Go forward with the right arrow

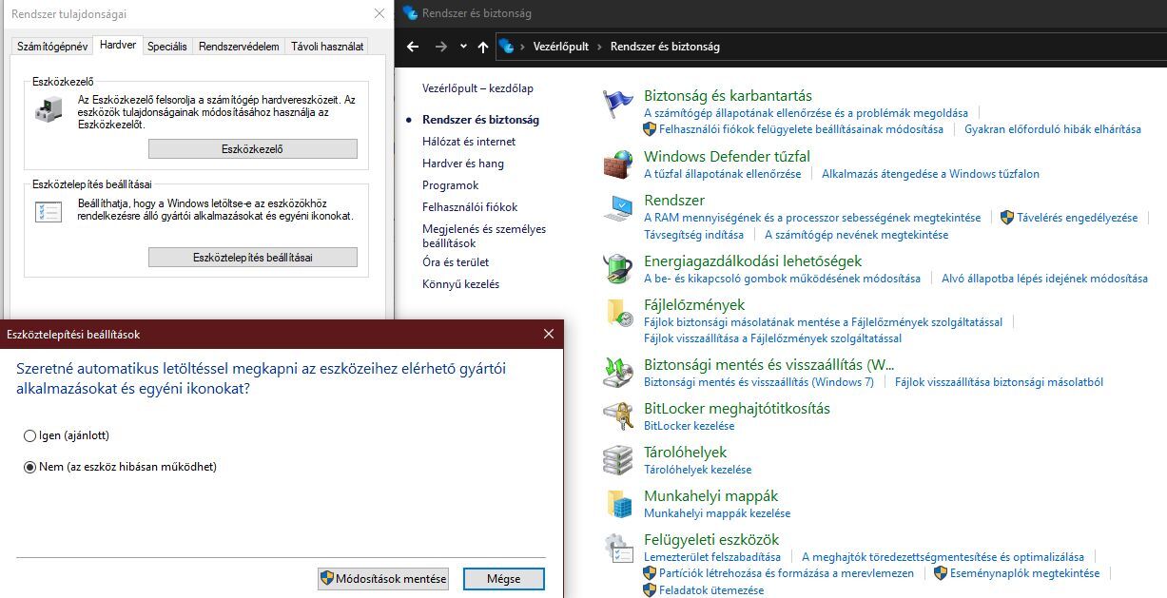(x=440, y=47)
